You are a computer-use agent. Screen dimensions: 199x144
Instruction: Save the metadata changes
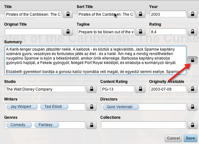190,138
